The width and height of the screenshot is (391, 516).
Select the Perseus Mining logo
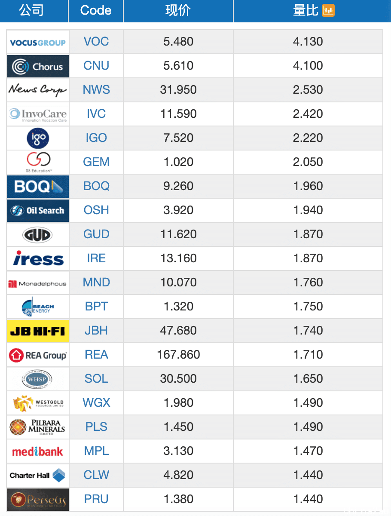38,500
